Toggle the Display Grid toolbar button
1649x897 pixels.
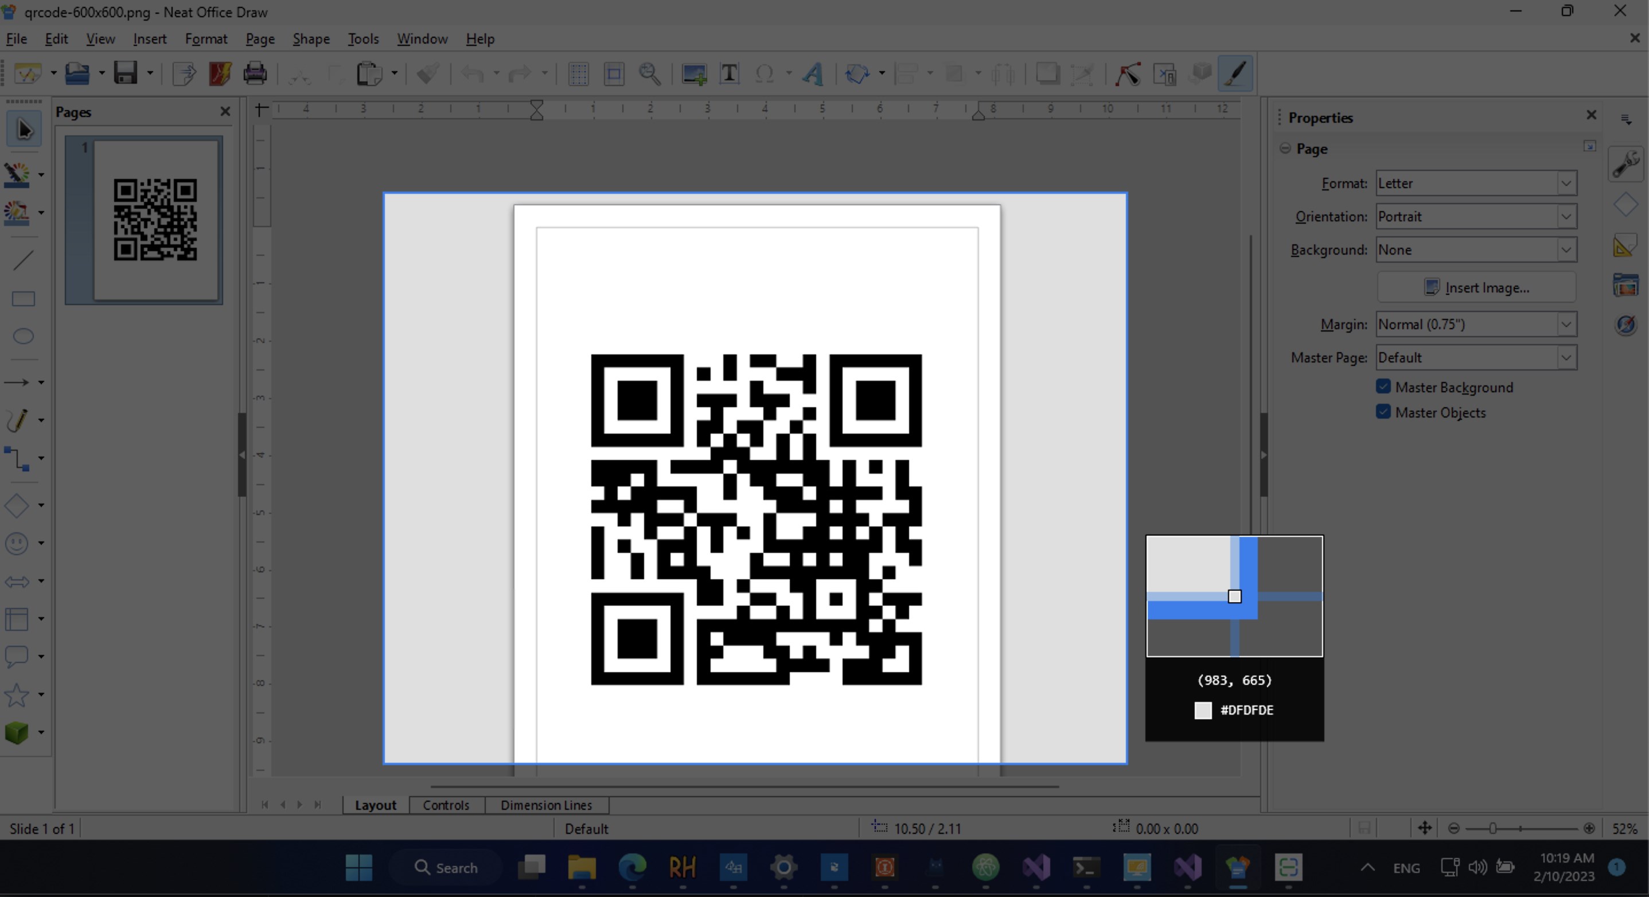(578, 73)
